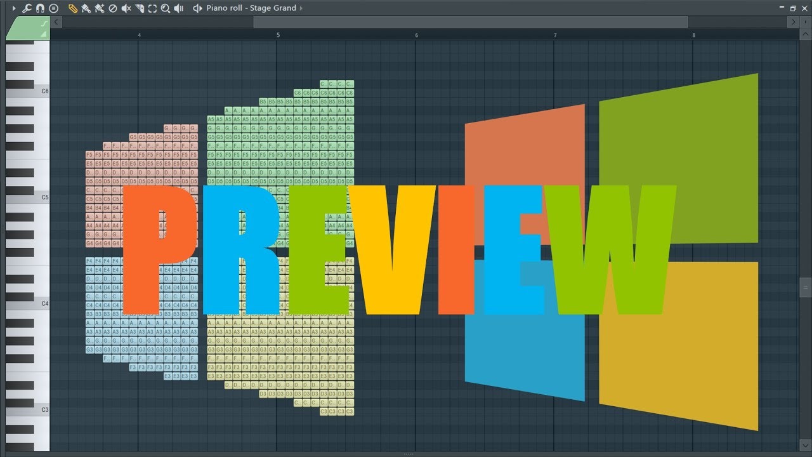This screenshot has width=812, height=457.
Task: Choose the Select tool
Action: [x=152, y=8]
